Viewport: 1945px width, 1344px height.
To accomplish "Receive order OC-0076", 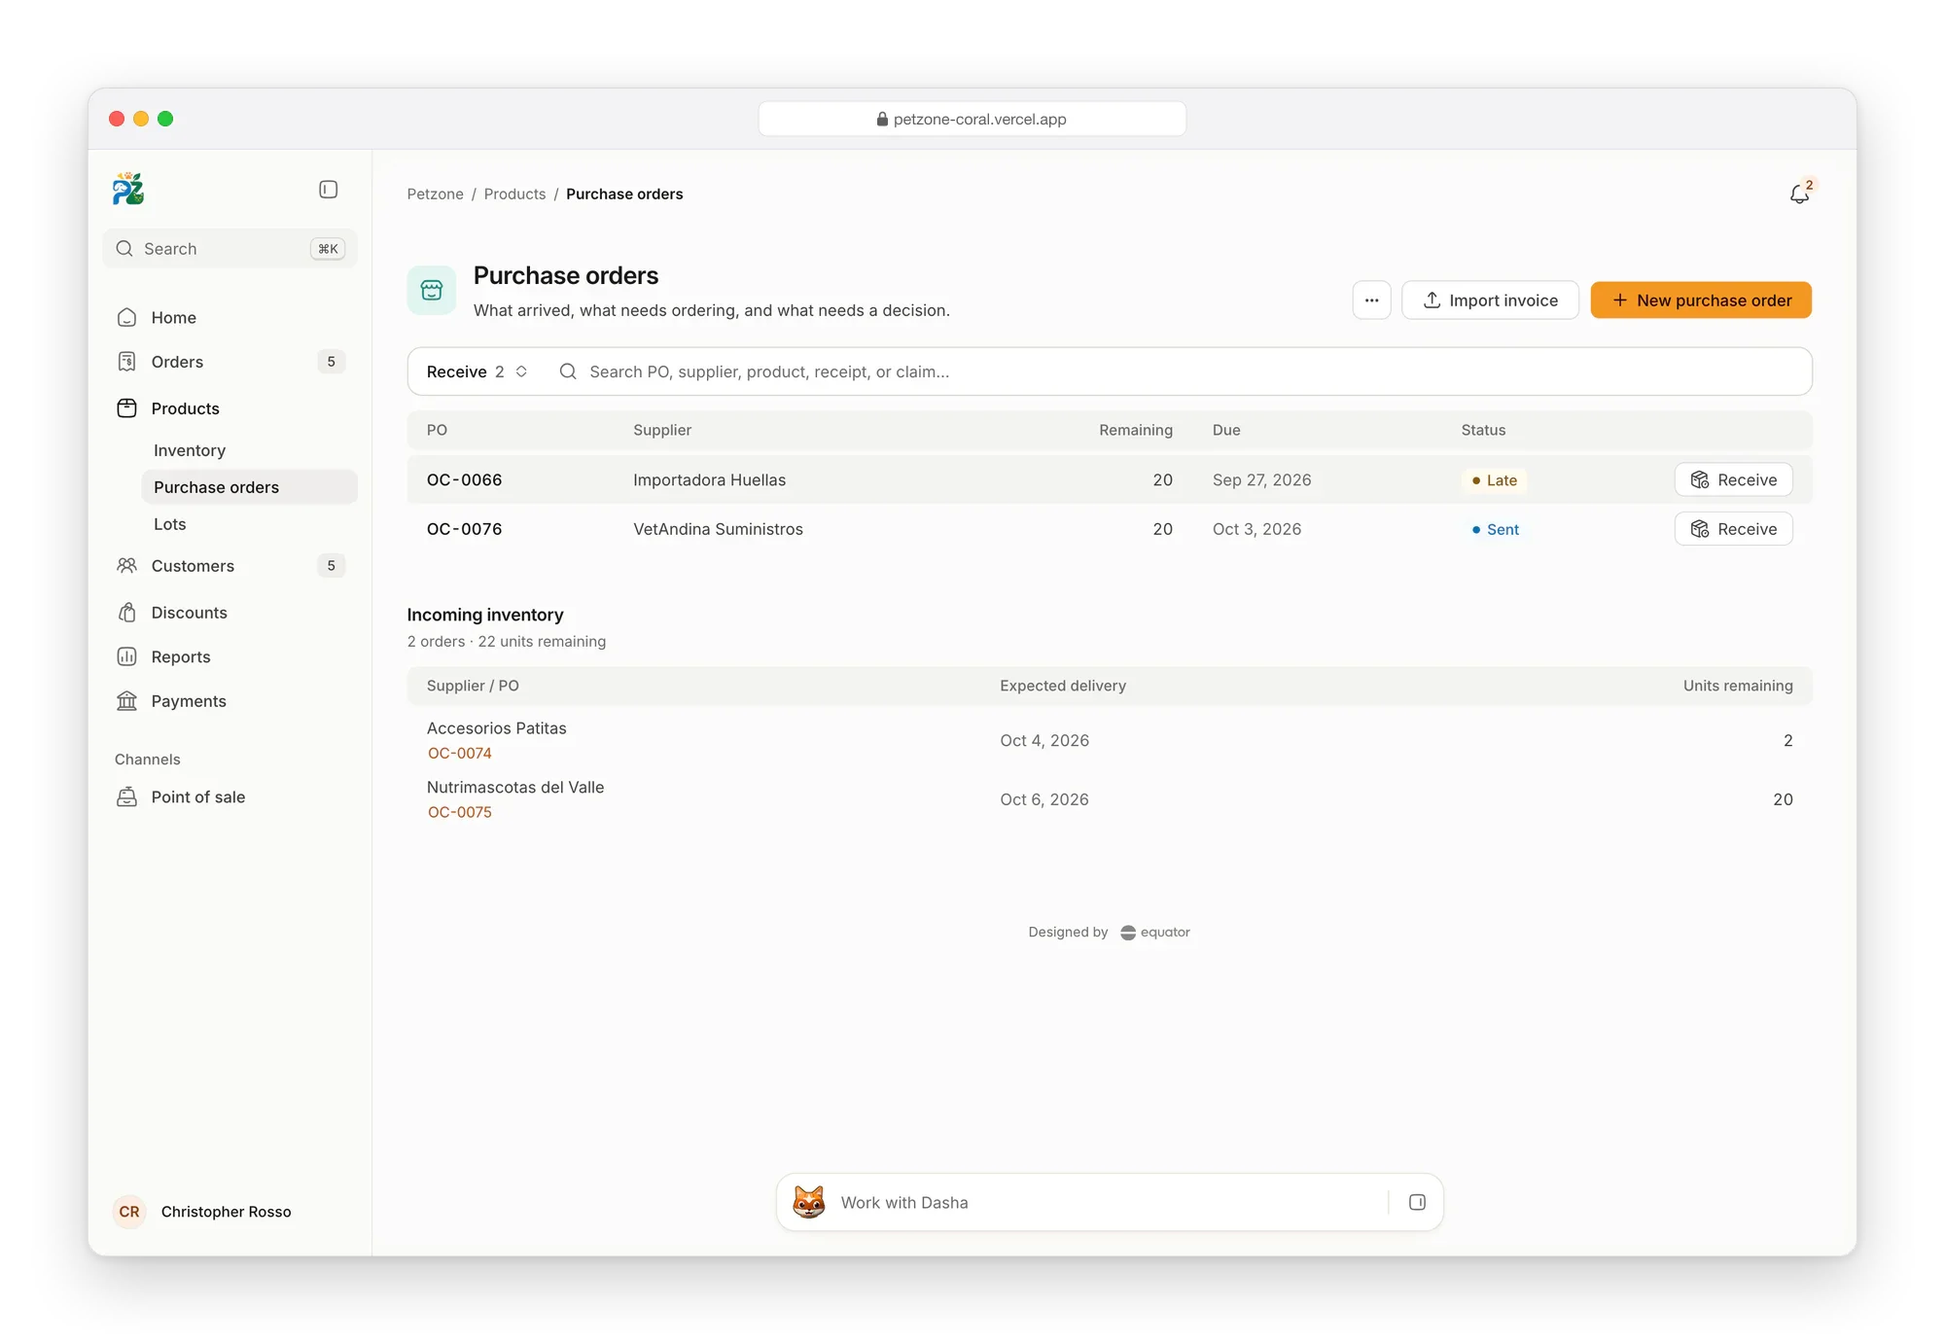I will (1734, 529).
